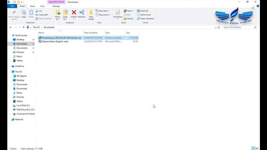Click Pin to Quick access icon
Screen dimensions: 267x150
[x=14, y=15]
